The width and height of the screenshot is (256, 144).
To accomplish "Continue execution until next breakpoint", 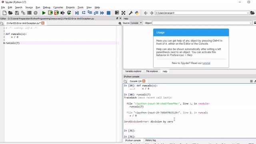I will click(x=102, y=13).
